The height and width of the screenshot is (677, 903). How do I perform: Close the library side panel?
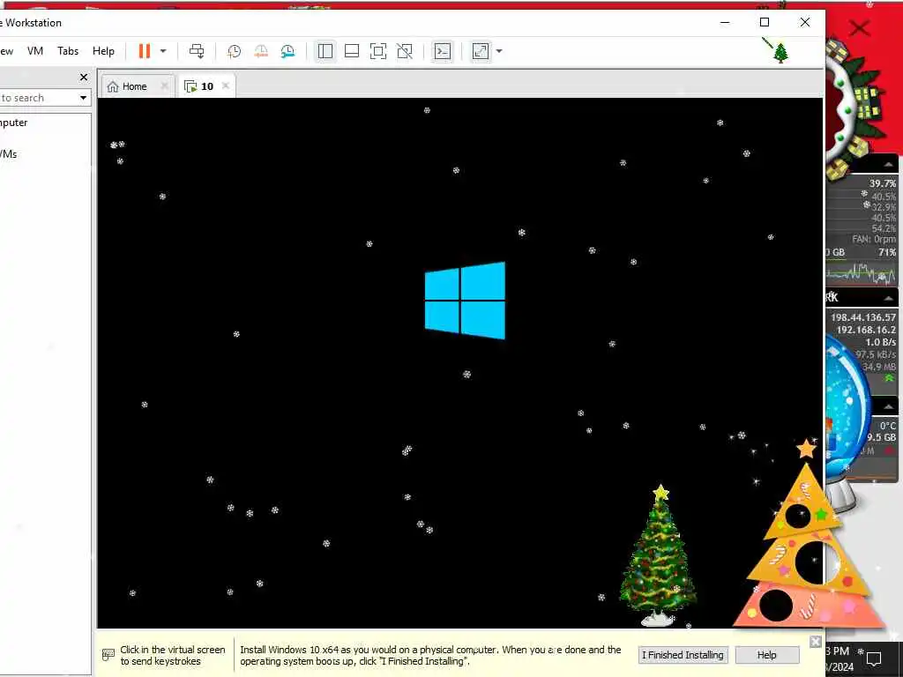click(84, 78)
